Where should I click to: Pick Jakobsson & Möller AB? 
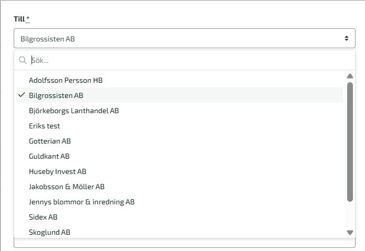[67, 187]
